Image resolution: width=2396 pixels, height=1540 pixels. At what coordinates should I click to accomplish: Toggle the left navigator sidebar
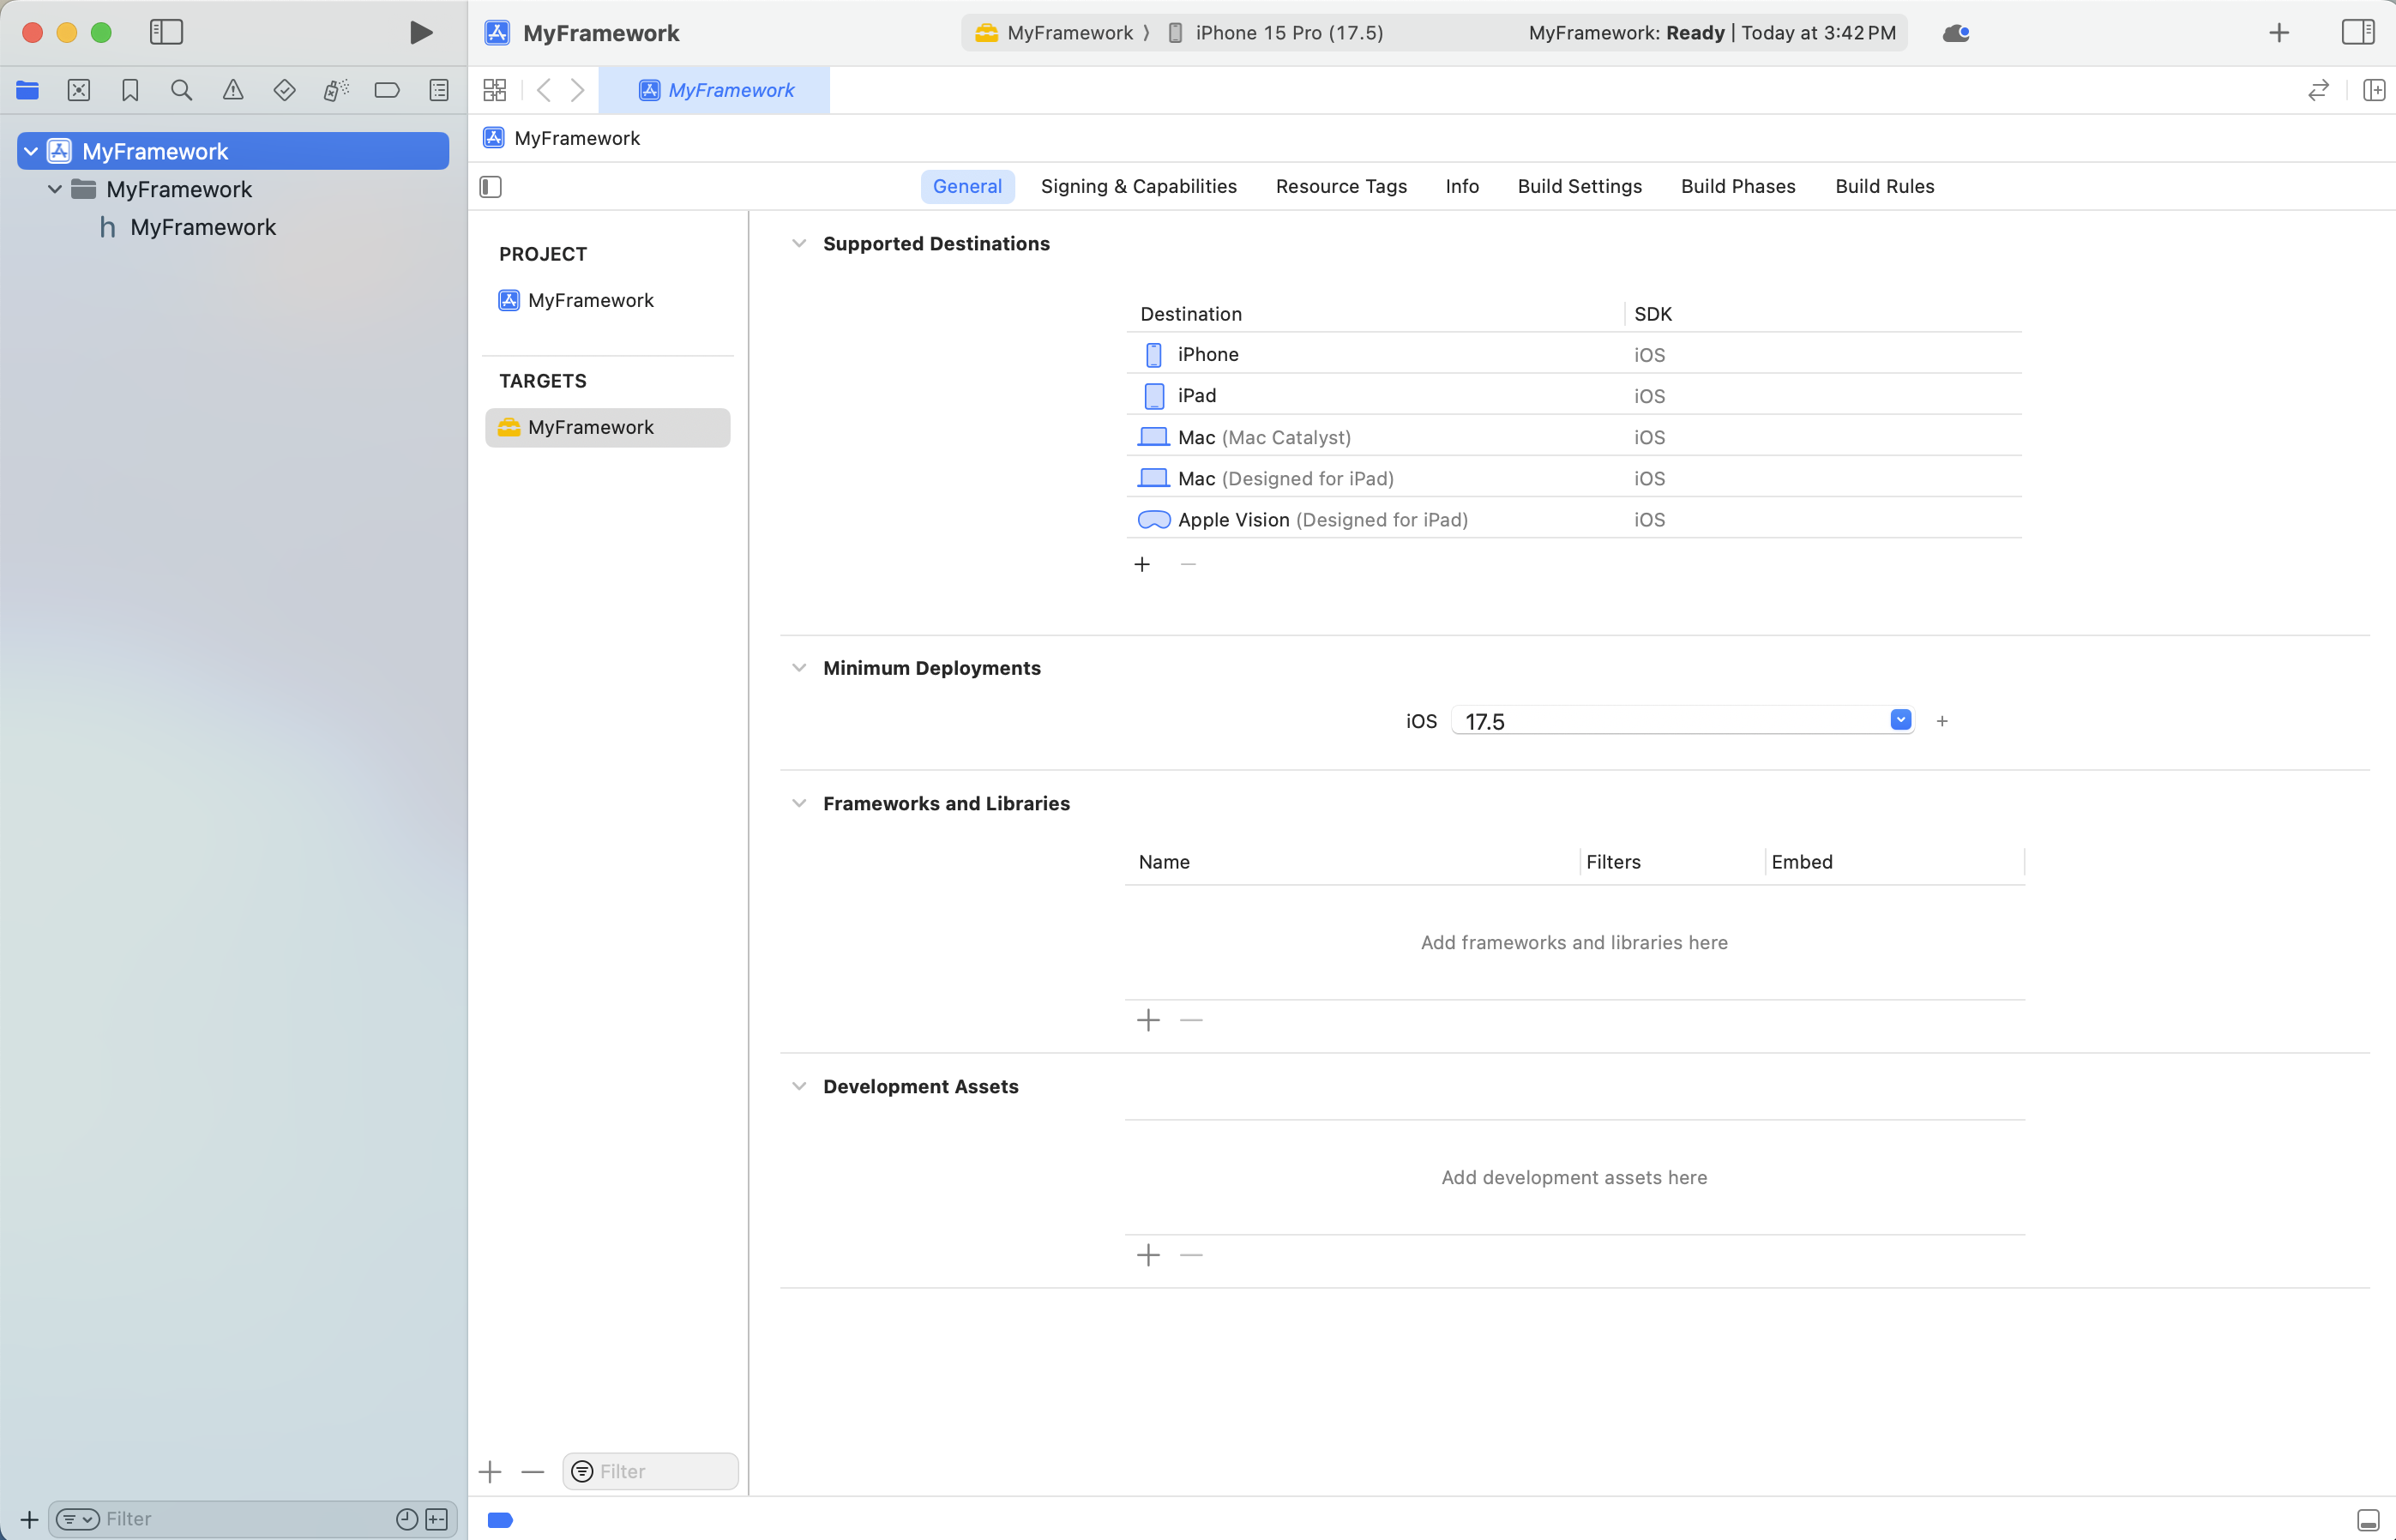pyautogui.click(x=166, y=32)
